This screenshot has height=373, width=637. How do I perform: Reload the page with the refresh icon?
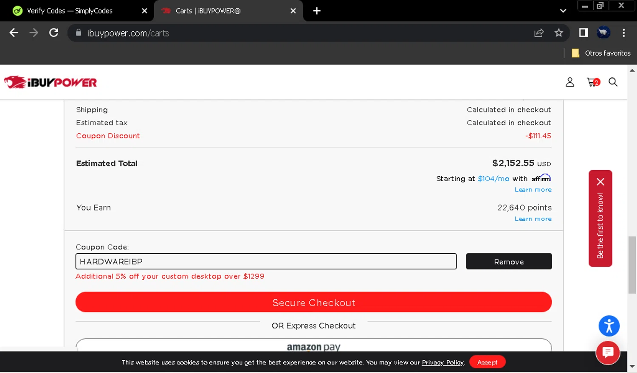point(54,33)
